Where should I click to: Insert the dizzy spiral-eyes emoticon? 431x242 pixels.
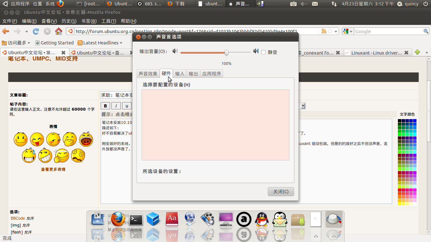(x=78, y=155)
